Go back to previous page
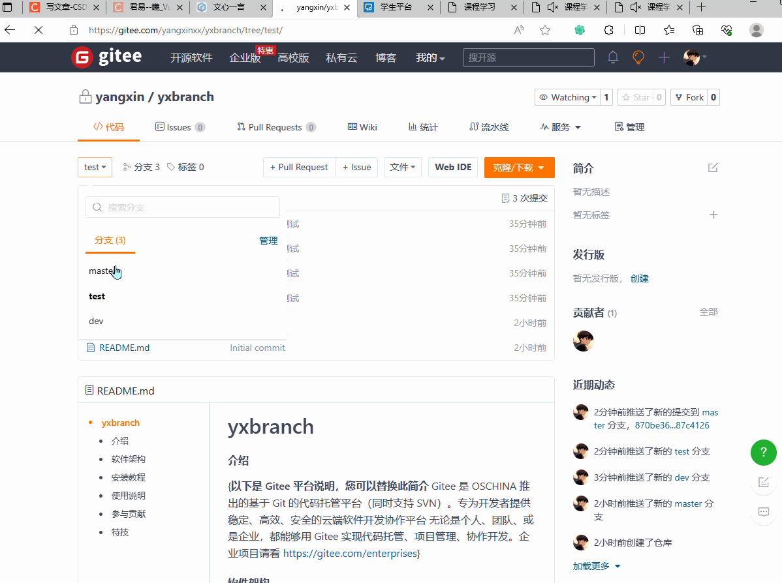Image resolution: width=782 pixels, height=583 pixels. coord(10,30)
